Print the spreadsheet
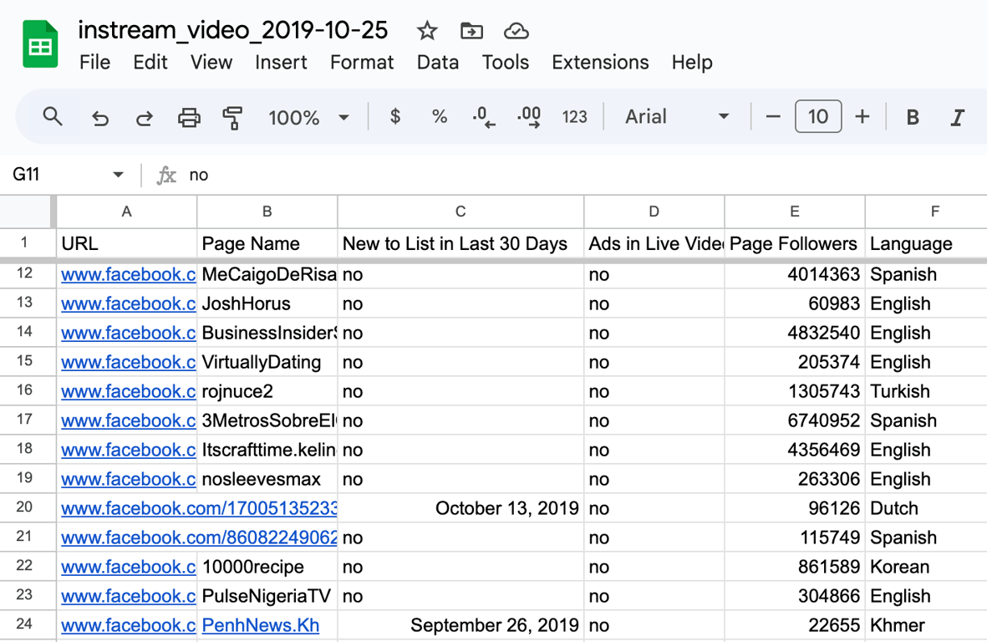 tap(189, 117)
